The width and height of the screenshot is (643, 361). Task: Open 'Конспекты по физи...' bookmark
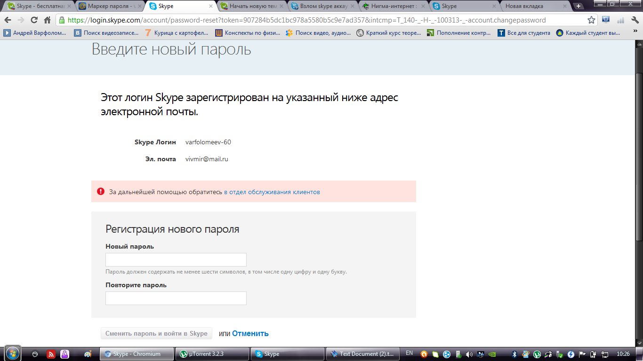pos(248,33)
